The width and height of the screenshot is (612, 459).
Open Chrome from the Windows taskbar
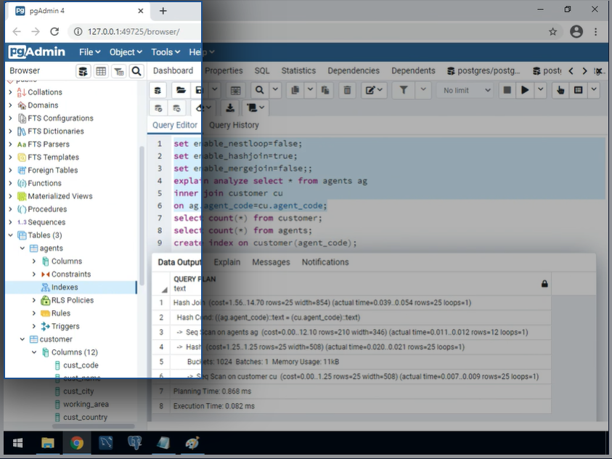[77, 443]
